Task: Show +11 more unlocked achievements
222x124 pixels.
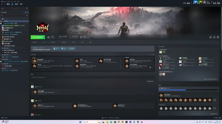Action: point(215,100)
